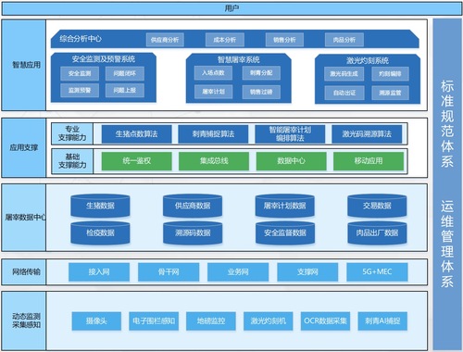Select the 交易数据 database cylinder
This screenshot has height=352, width=463.
(377, 206)
